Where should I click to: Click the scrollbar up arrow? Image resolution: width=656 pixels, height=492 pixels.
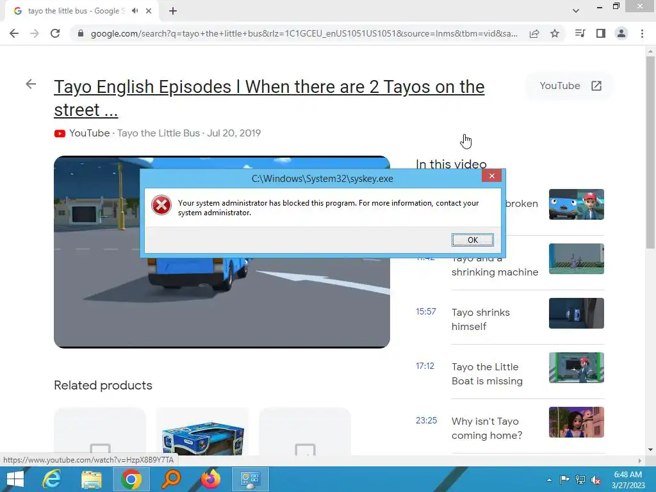[650, 51]
